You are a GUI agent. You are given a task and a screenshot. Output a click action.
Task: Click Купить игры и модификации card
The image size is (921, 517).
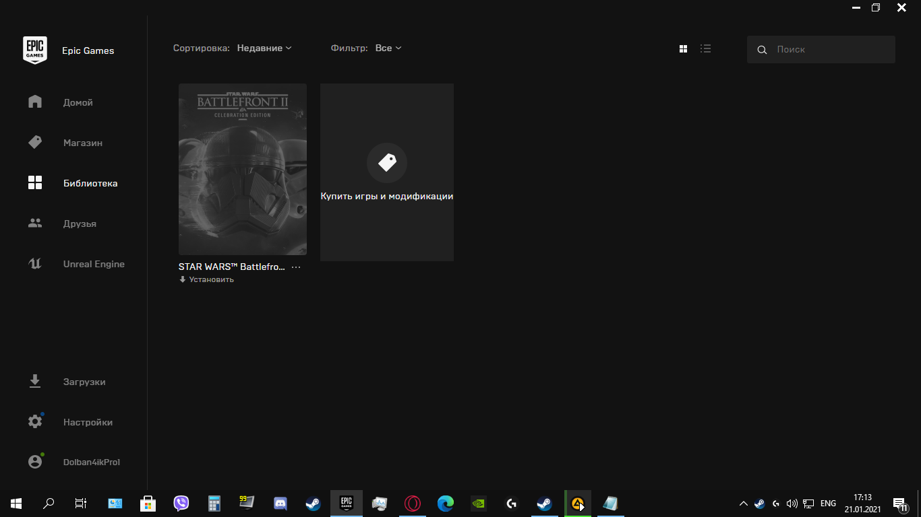tap(387, 172)
